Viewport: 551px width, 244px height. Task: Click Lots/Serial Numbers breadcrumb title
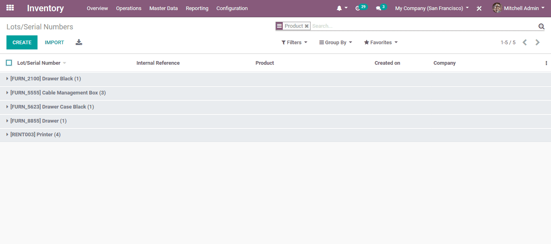40,27
